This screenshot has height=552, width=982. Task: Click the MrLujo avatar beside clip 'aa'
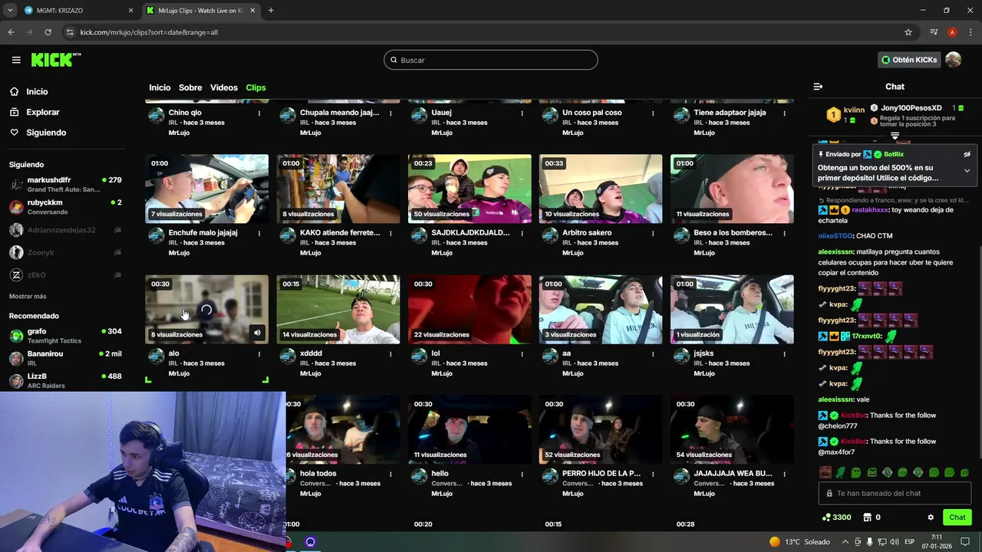click(550, 356)
